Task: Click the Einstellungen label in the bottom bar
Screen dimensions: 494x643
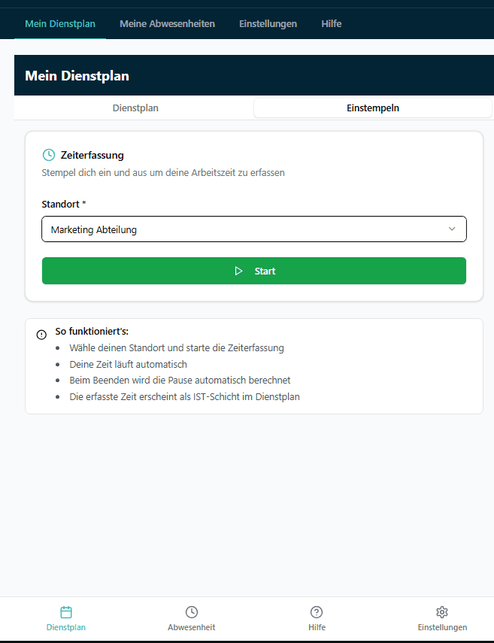Action: [x=442, y=627]
